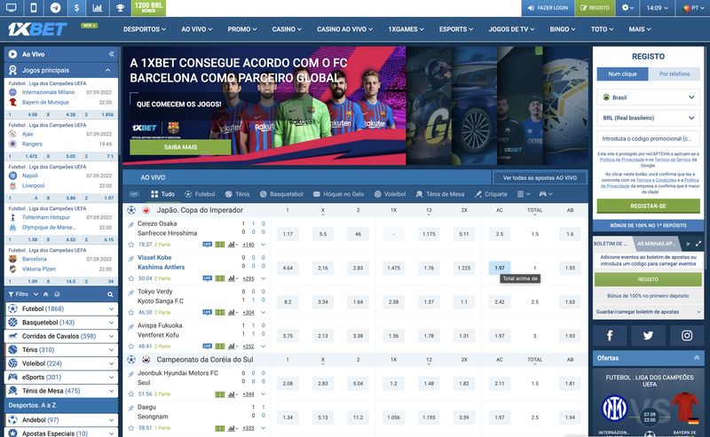Open the trophy results icon
710x437 pixels.
[120, 8]
